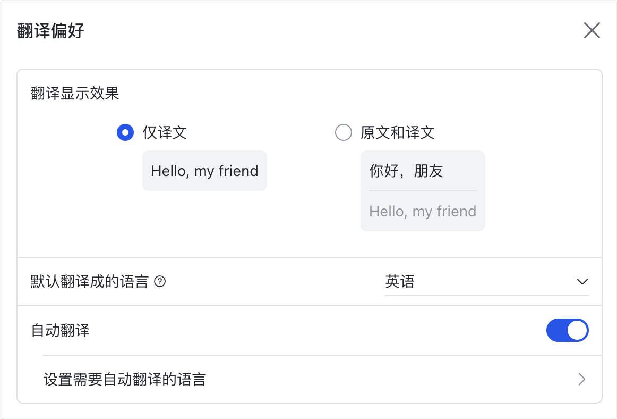Click the 默认翻译成的语言 label
The width and height of the screenshot is (617, 419).
(x=90, y=282)
